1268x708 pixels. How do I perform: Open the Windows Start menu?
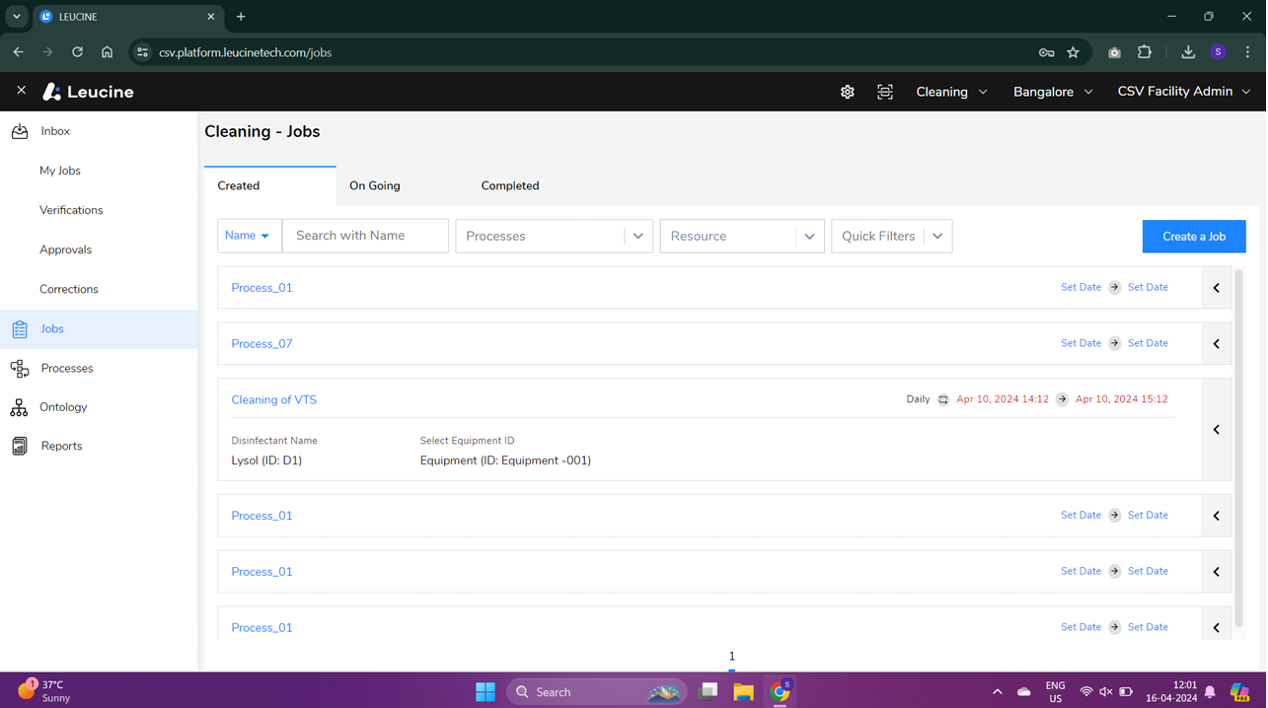pos(485,691)
